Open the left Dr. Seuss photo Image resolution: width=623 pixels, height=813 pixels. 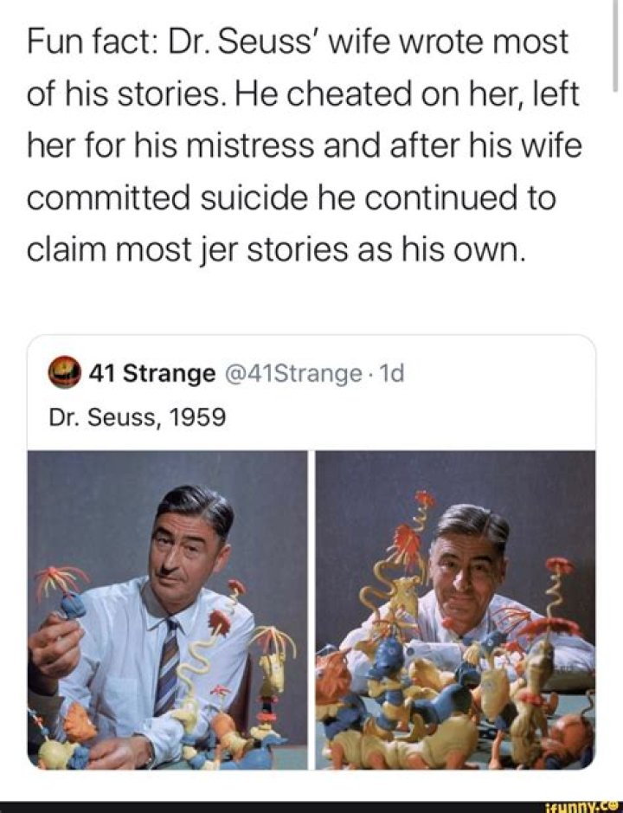click(x=168, y=610)
